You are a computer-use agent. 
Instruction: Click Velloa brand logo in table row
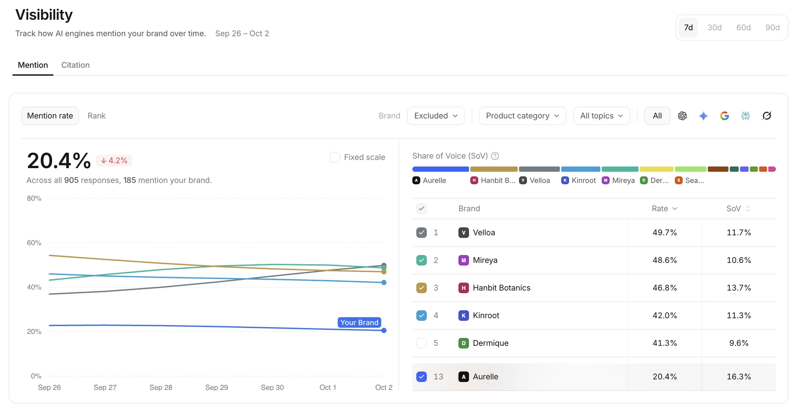click(463, 233)
